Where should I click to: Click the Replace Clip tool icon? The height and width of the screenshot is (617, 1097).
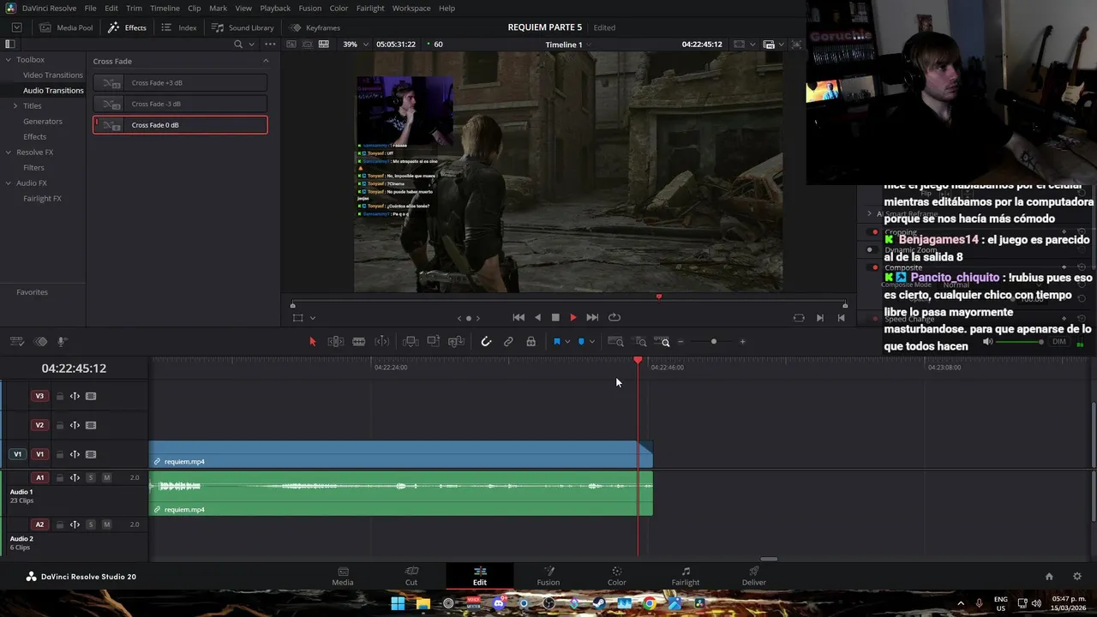pos(457,342)
